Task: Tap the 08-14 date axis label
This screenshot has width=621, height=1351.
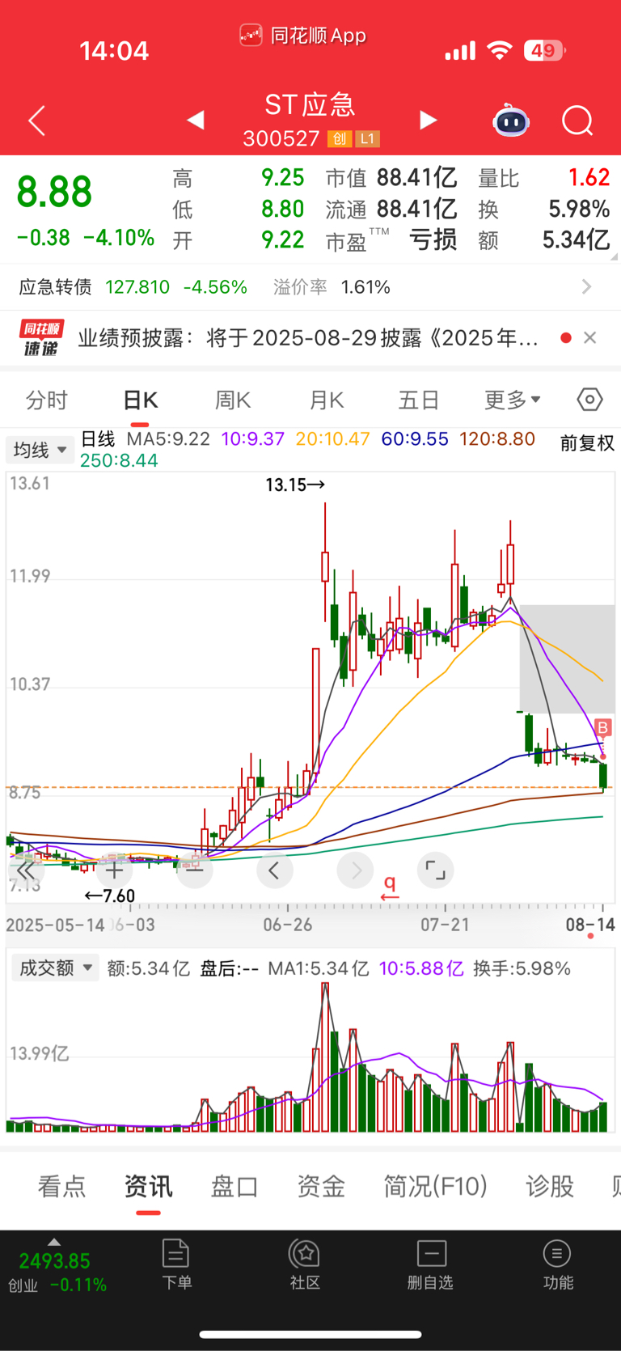Action: click(x=590, y=925)
